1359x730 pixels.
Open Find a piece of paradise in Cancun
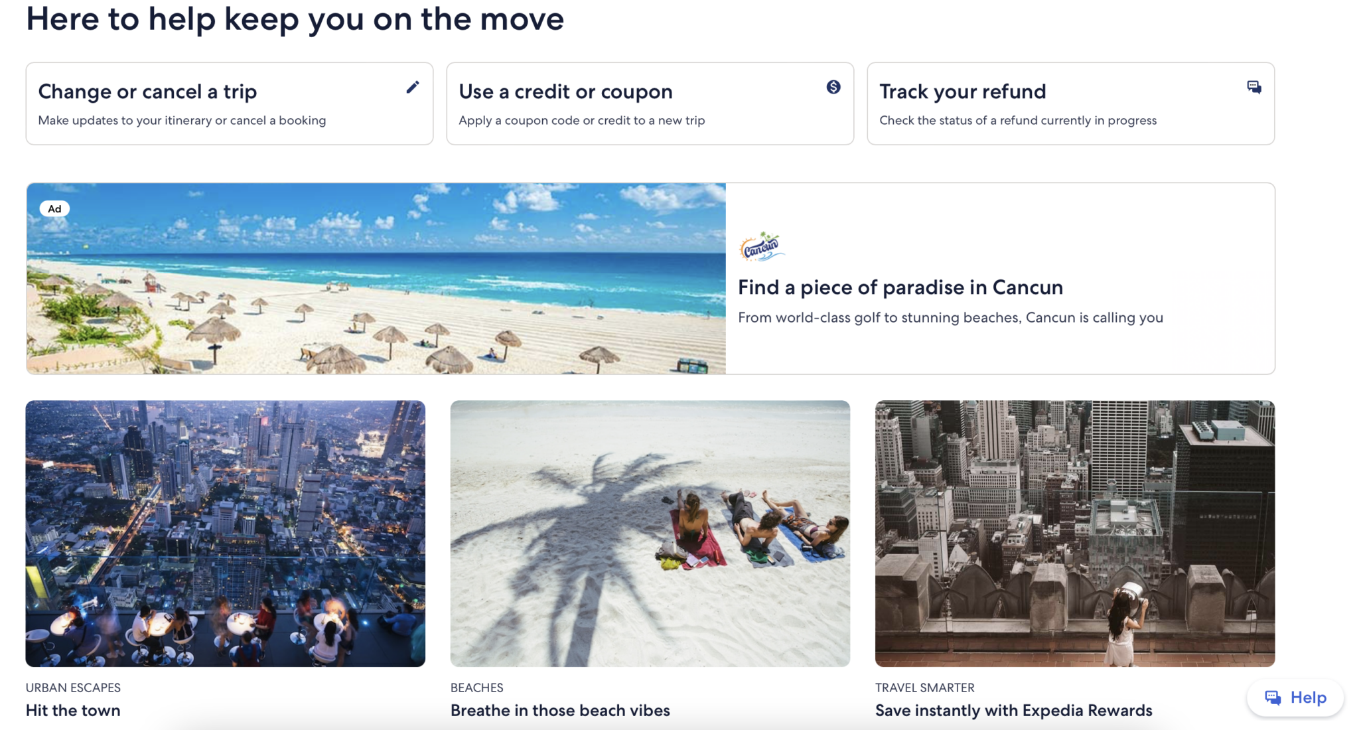point(900,287)
